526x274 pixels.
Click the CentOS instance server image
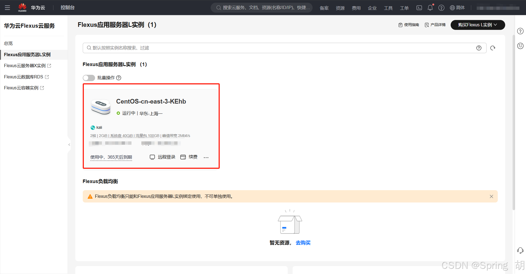(101, 107)
